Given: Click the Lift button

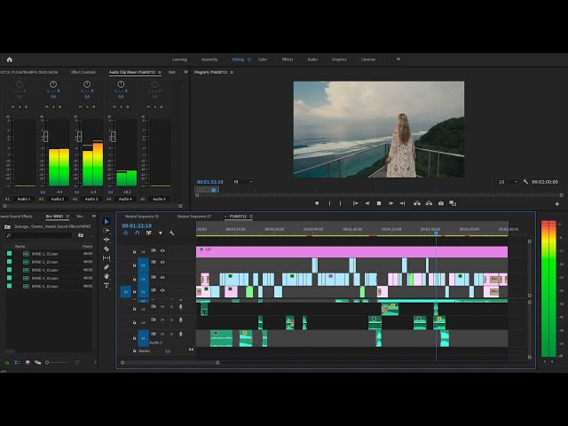Looking at the screenshot, I should (x=417, y=203).
